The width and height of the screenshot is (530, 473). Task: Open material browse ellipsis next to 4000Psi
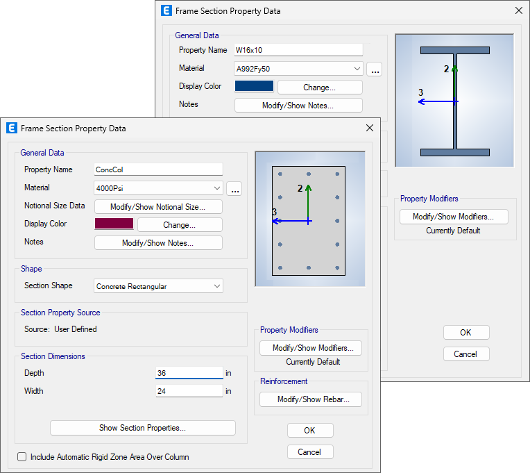[234, 188]
